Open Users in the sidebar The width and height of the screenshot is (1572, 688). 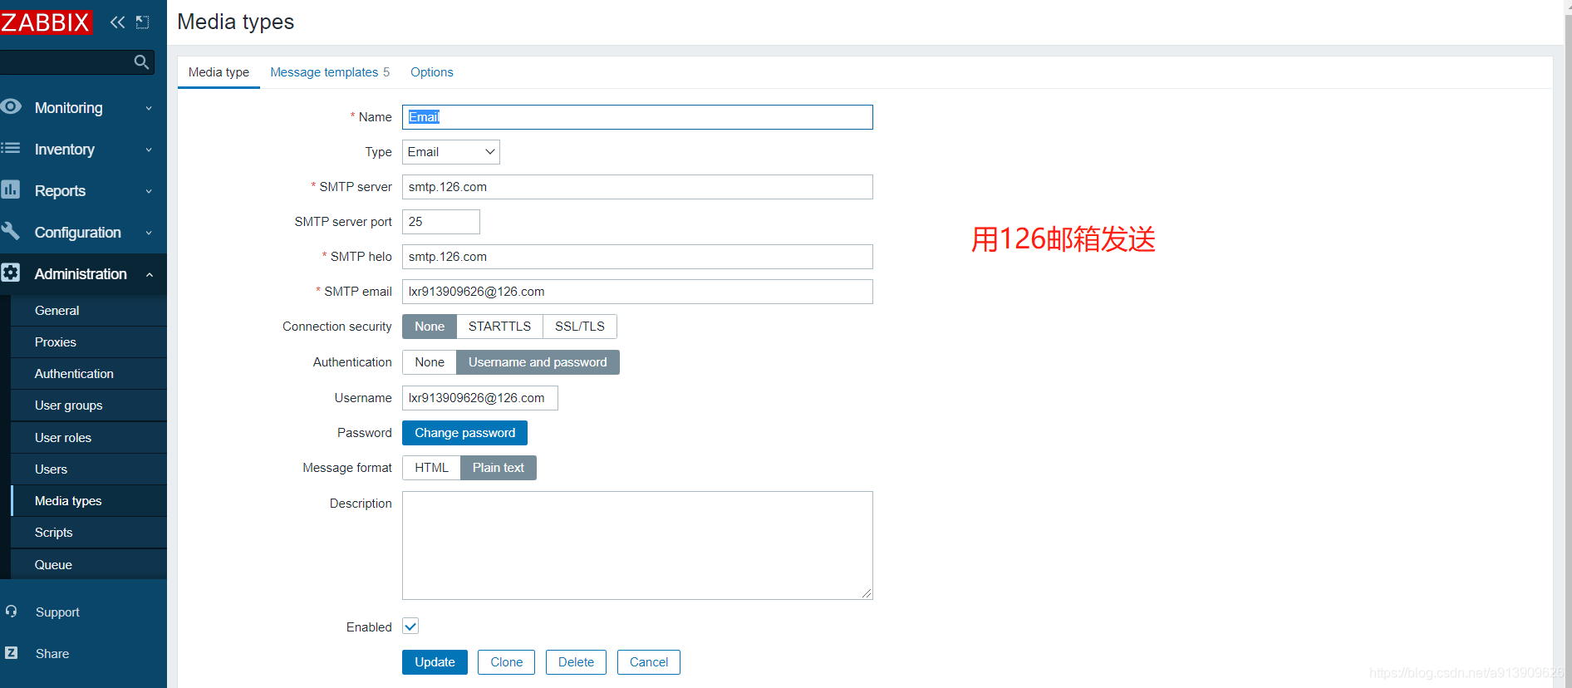[x=89, y=469]
